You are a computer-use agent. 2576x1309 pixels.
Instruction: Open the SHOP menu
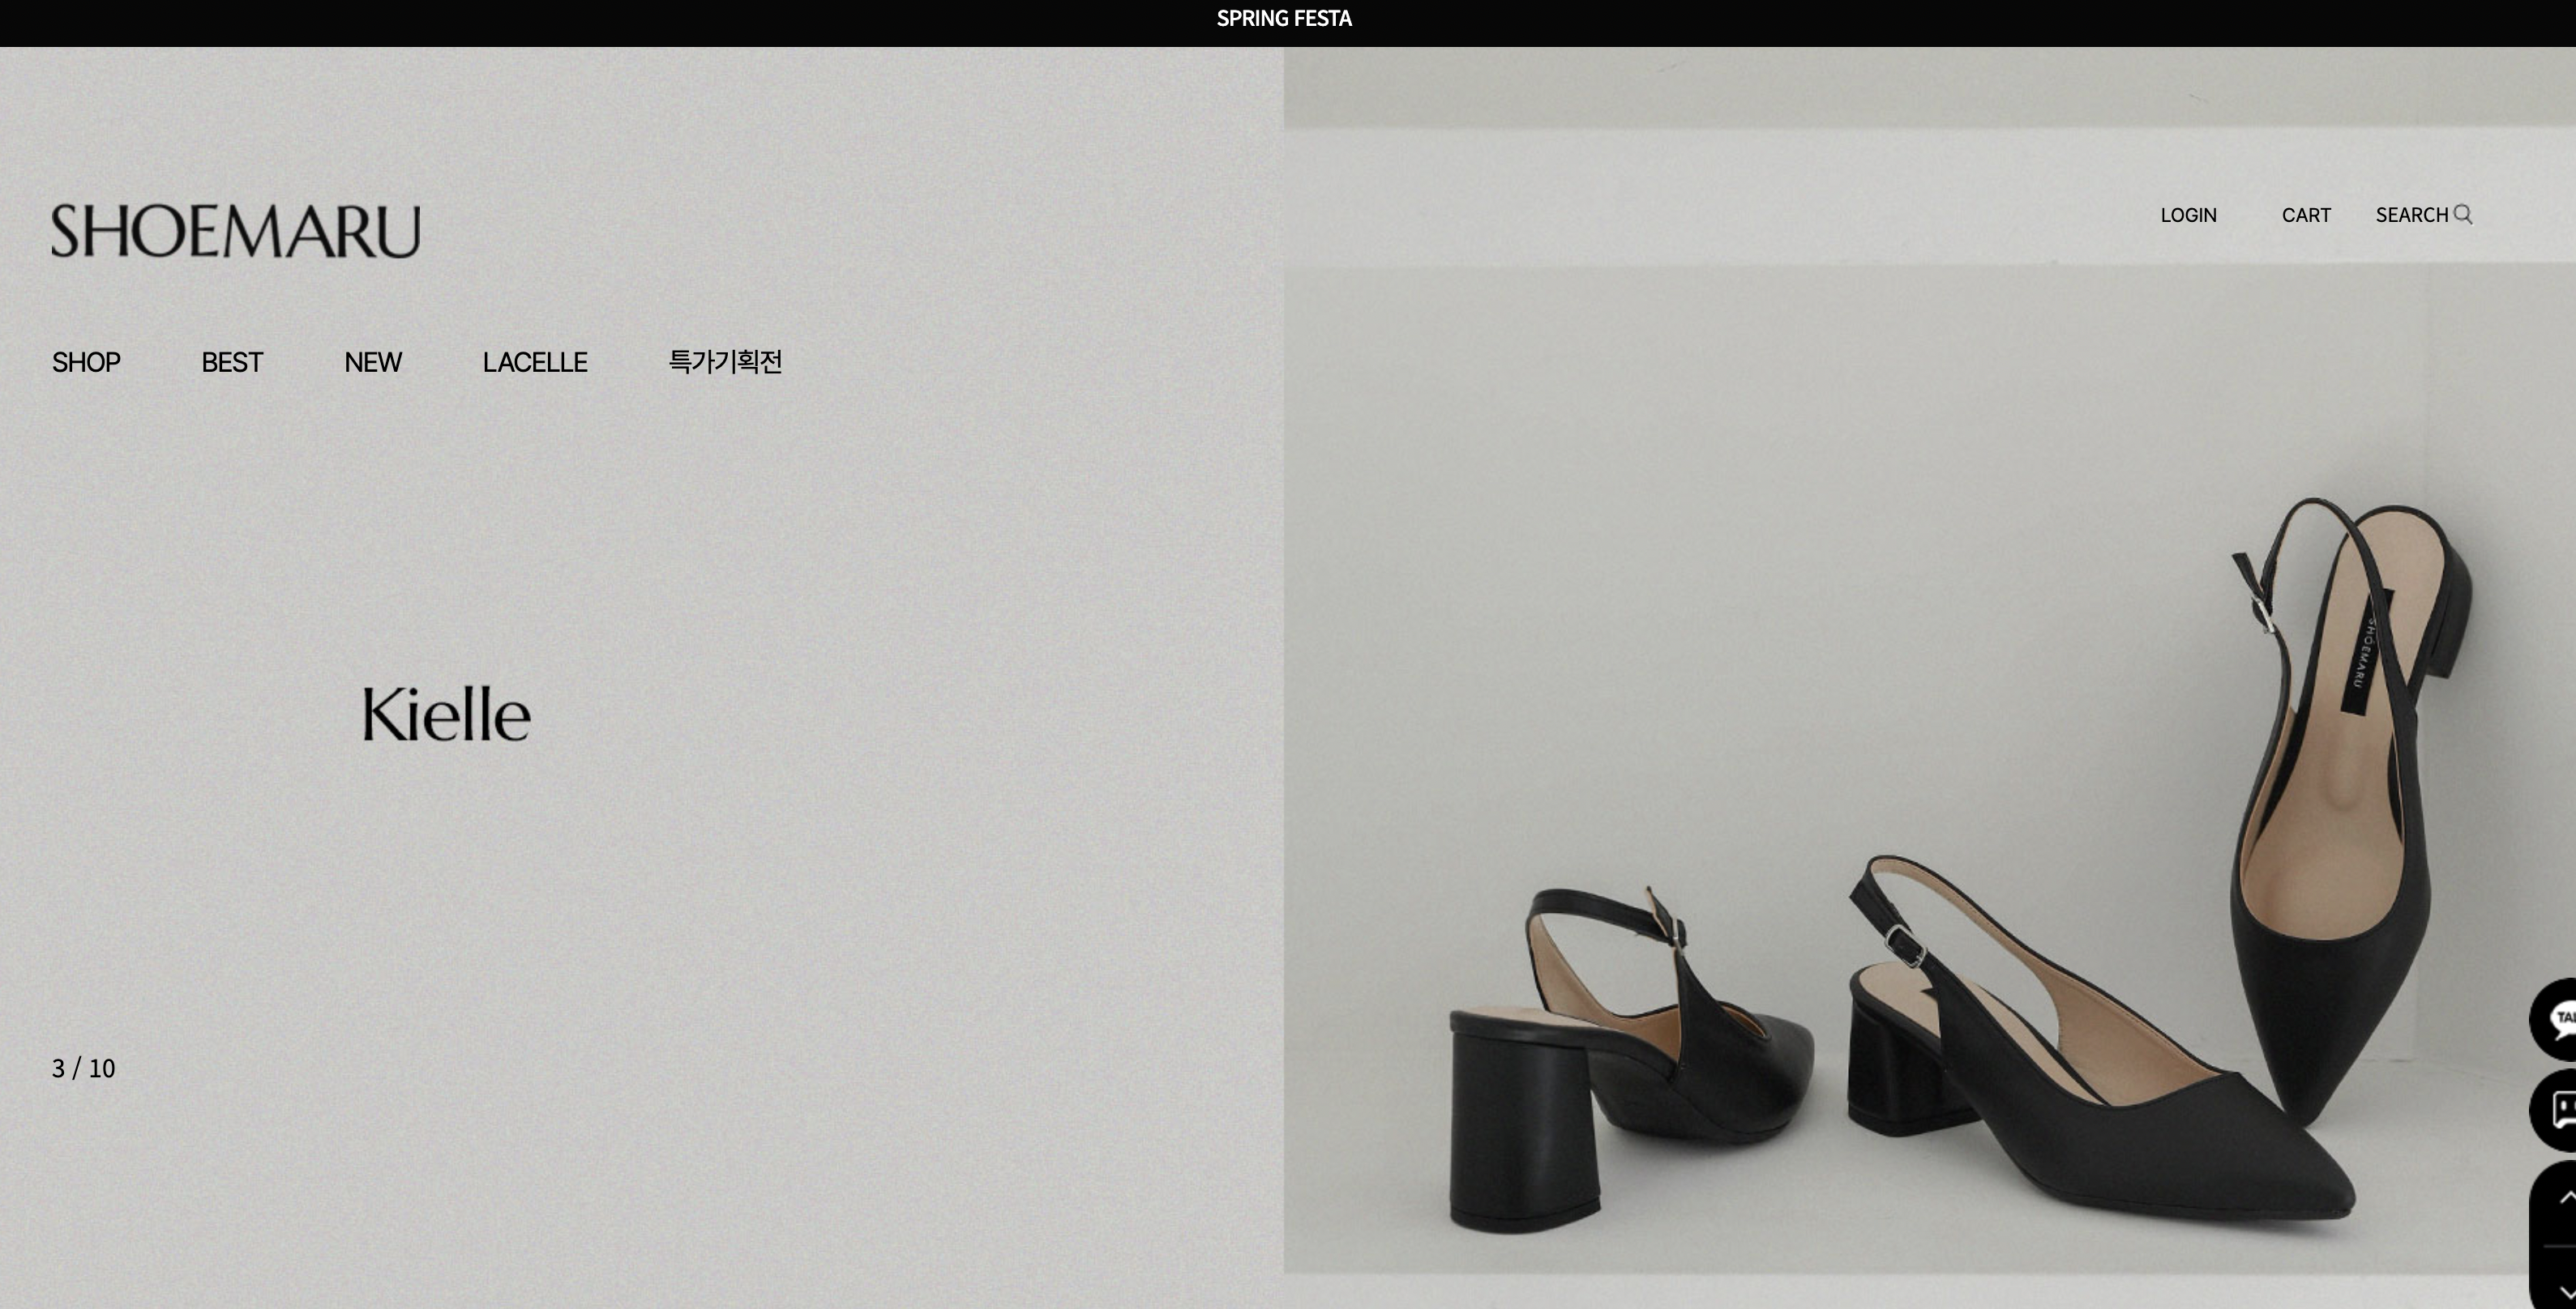[x=86, y=362]
